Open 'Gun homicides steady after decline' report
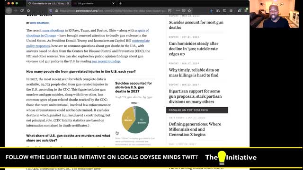 pos(194,49)
